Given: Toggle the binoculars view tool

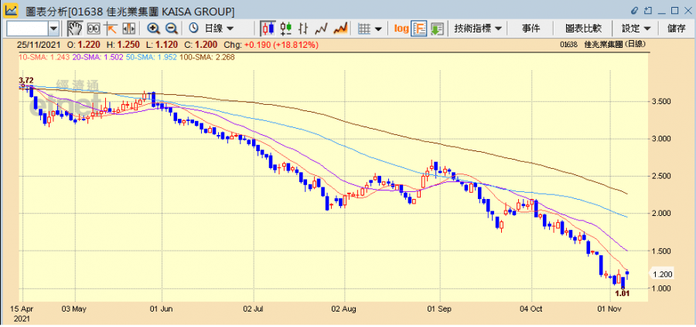Looking at the screenshot, I should pos(93,29).
